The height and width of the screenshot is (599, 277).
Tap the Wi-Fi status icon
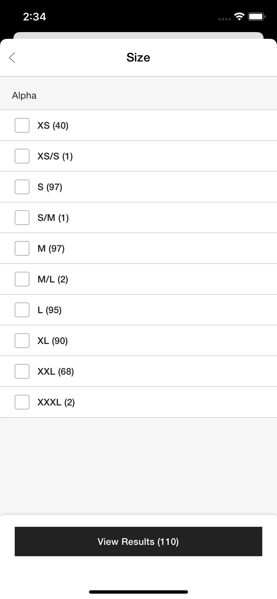coord(240,16)
